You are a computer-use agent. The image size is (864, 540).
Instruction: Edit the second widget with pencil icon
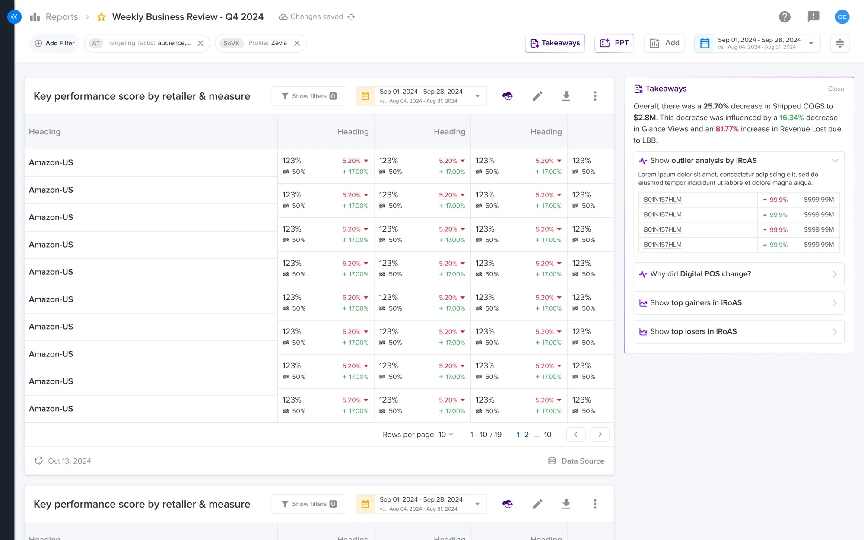point(537,504)
